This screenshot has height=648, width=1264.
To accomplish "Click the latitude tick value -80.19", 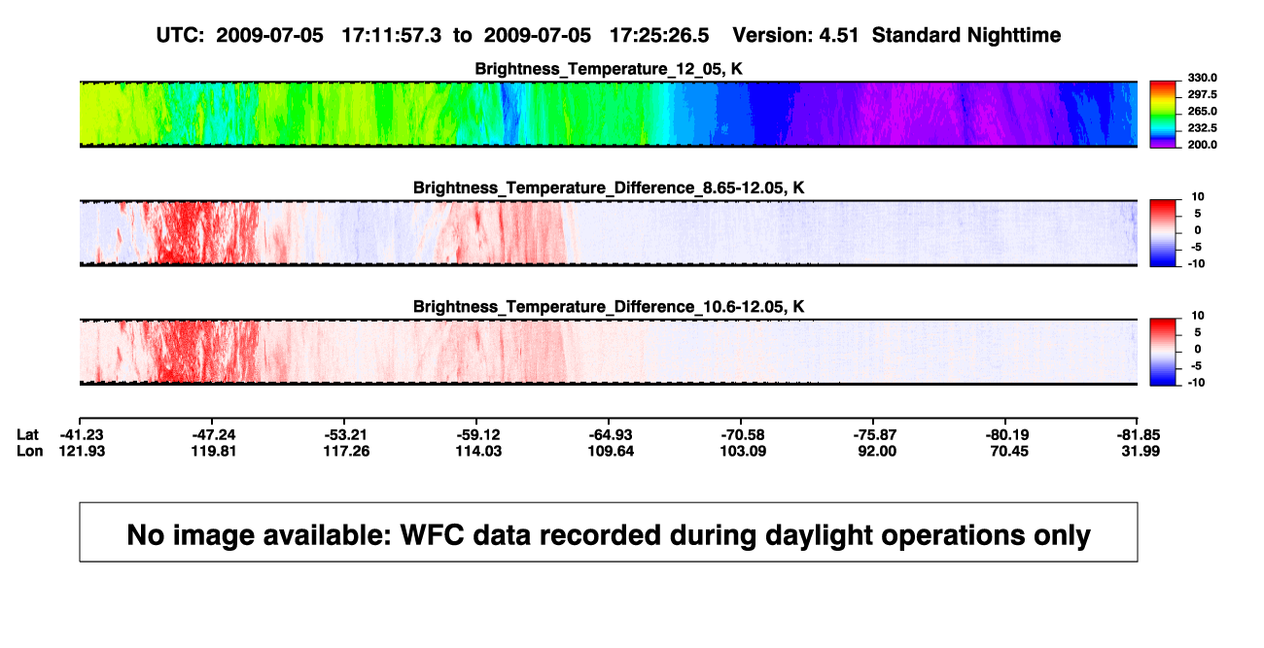I will (x=1006, y=434).
